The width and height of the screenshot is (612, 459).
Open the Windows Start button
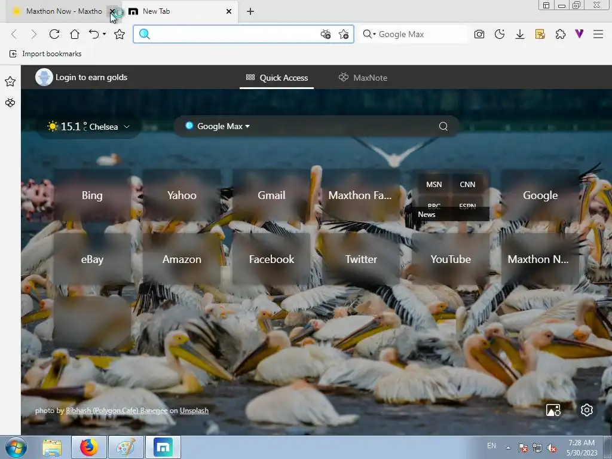[16, 447]
